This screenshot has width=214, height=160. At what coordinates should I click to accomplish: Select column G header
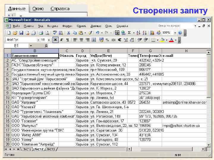pyautogui.click(x=150, y=51)
